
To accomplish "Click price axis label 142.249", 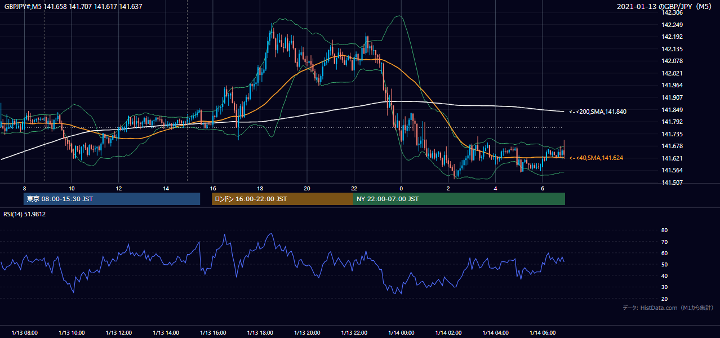I will point(672,25).
